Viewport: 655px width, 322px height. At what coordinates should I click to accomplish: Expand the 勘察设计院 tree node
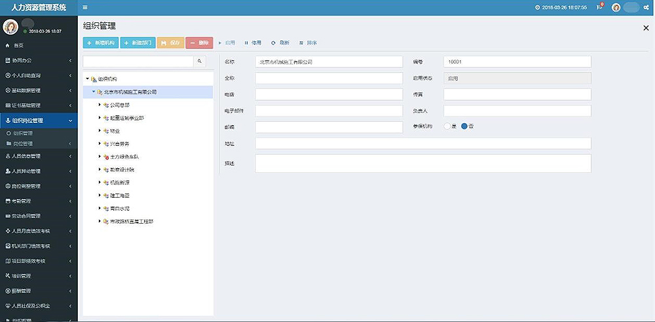coord(100,170)
